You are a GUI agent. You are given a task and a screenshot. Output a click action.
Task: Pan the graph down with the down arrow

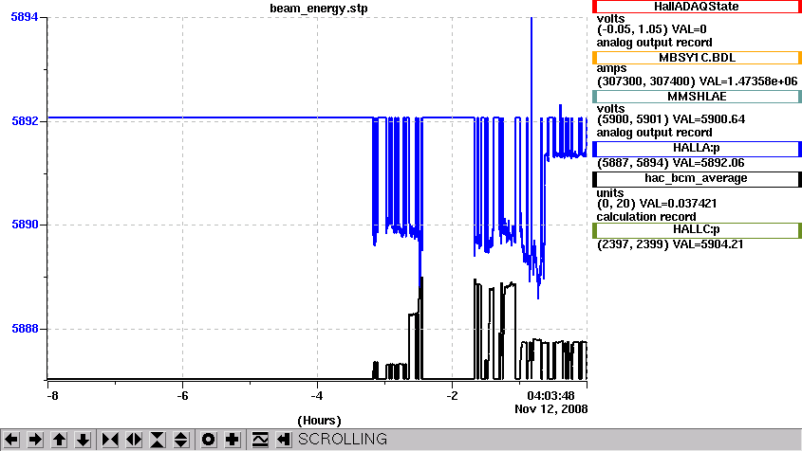click(x=83, y=440)
